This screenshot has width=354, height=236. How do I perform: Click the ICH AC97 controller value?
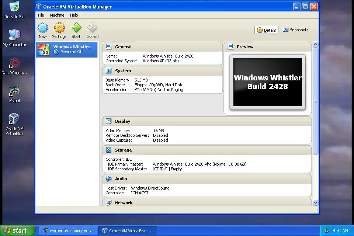[140, 193]
